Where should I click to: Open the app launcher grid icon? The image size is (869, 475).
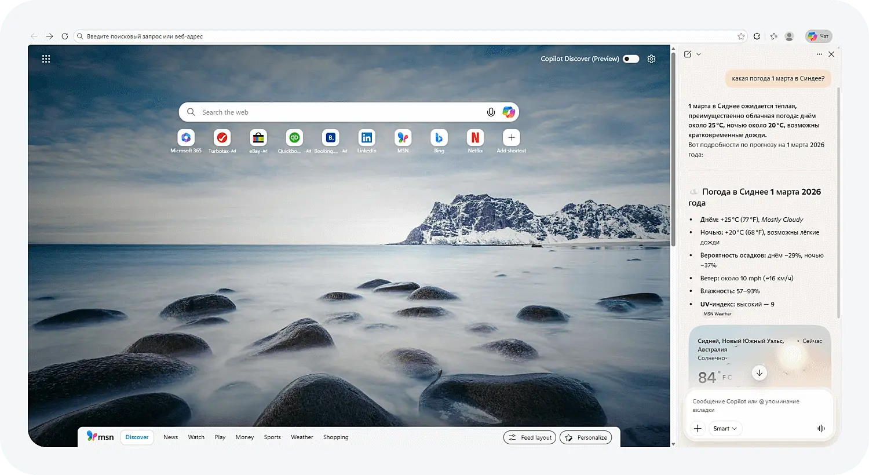(x=46, y=59)
